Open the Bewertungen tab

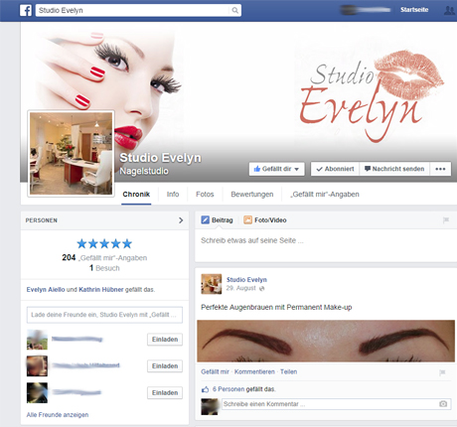[x=252, y=195]
